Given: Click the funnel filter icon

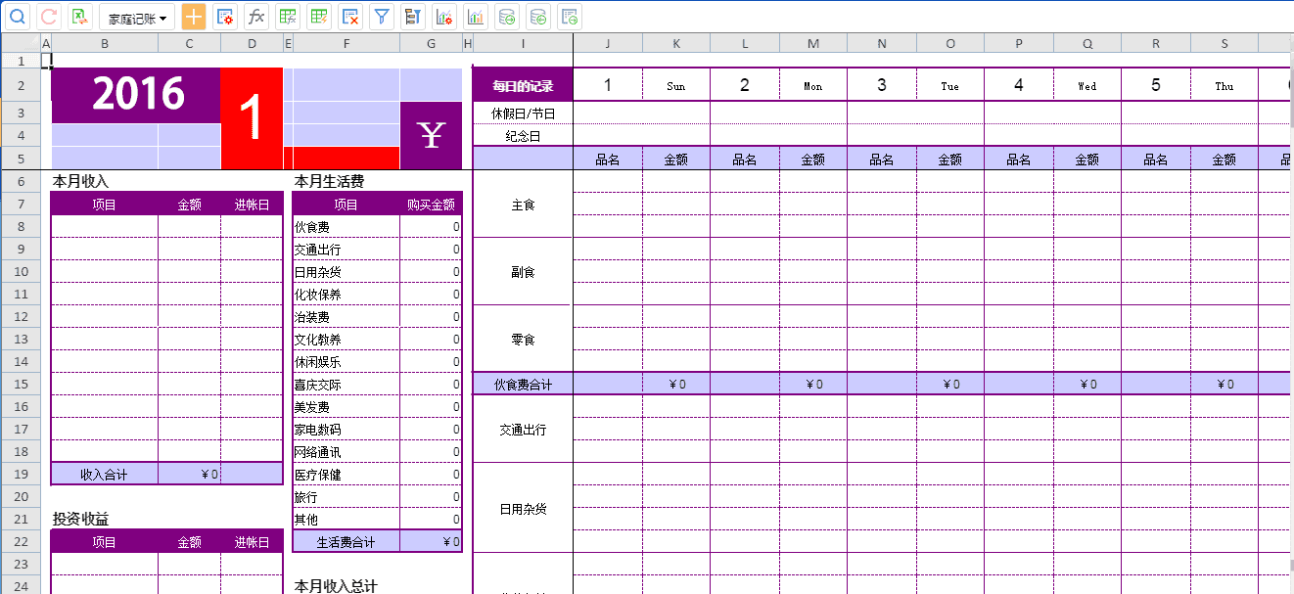Looking at the screenshot, I should (x=382, y=17).
